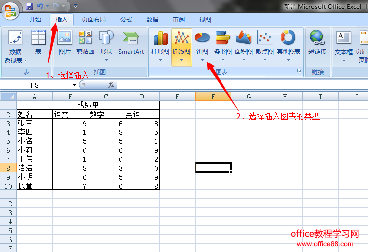Choose the 折线图 line chart
368x252 pixels.
point(182,47)
